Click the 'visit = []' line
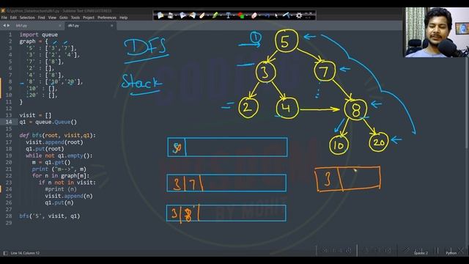 [x=35, y=115]
